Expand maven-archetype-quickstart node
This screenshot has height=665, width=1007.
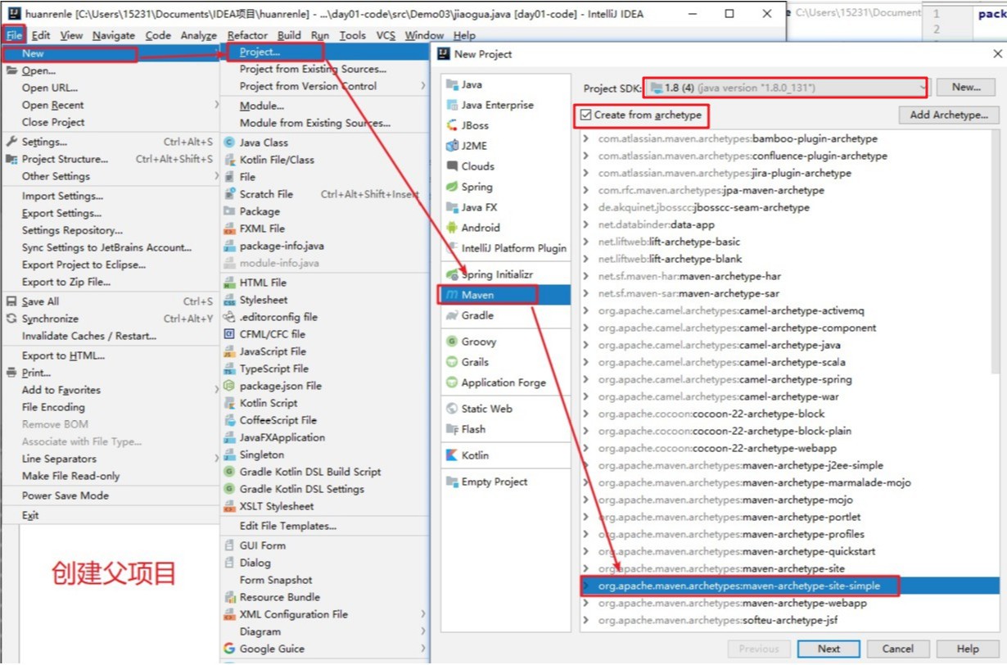pyautogui.click(x=586, y=551)
